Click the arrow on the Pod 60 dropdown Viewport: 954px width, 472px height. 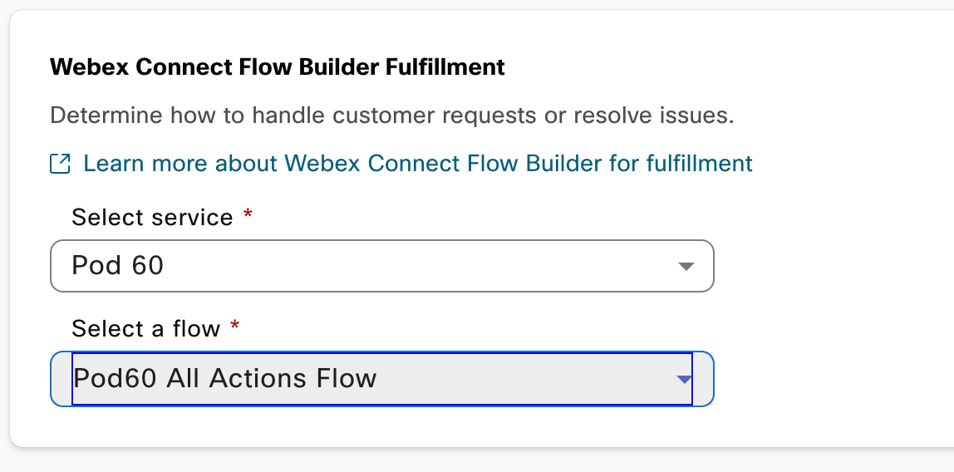click(x=686, y=267)
